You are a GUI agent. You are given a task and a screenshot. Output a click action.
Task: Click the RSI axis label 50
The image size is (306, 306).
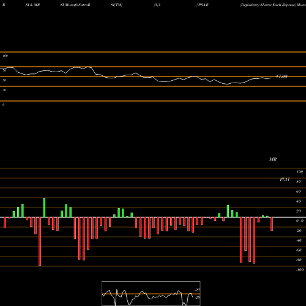tap(4, 80)
